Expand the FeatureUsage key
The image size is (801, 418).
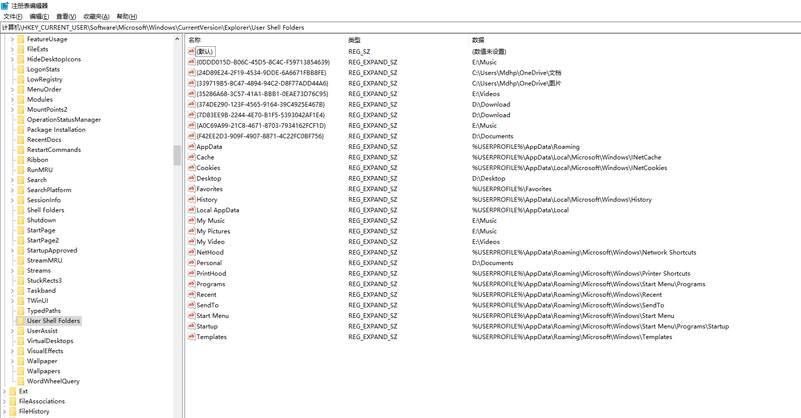pos(12,39)
